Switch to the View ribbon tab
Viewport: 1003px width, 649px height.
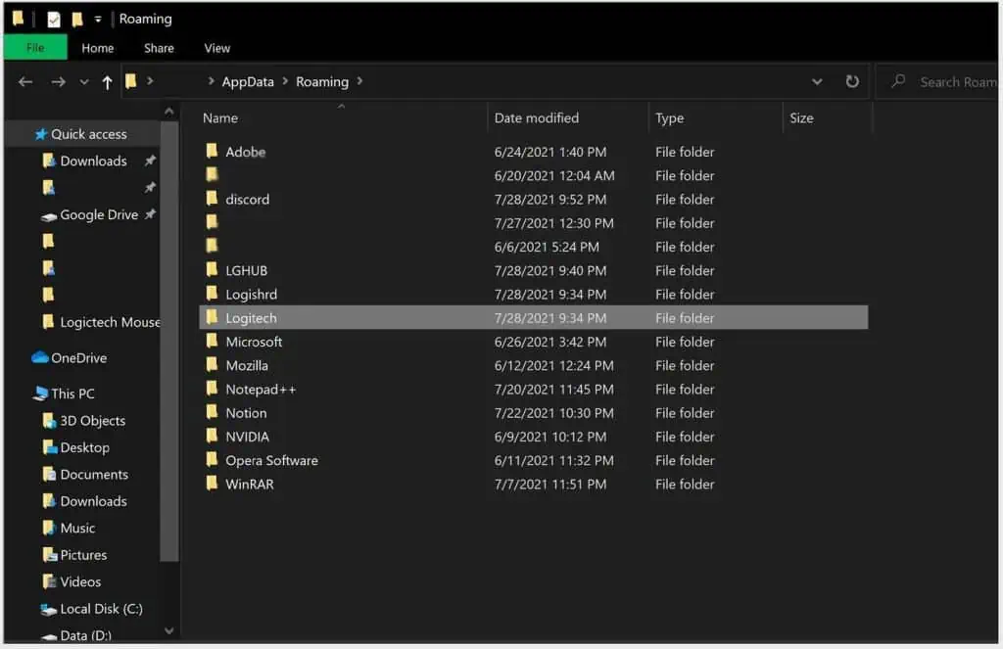tap(216, 47)
